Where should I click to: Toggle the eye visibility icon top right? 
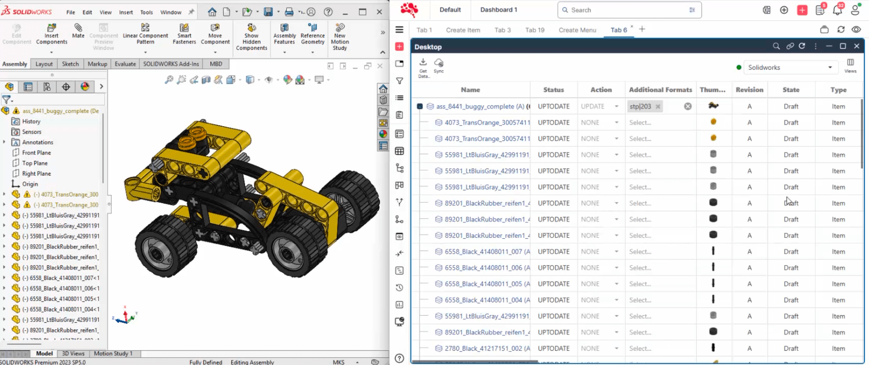pos(856,30)
